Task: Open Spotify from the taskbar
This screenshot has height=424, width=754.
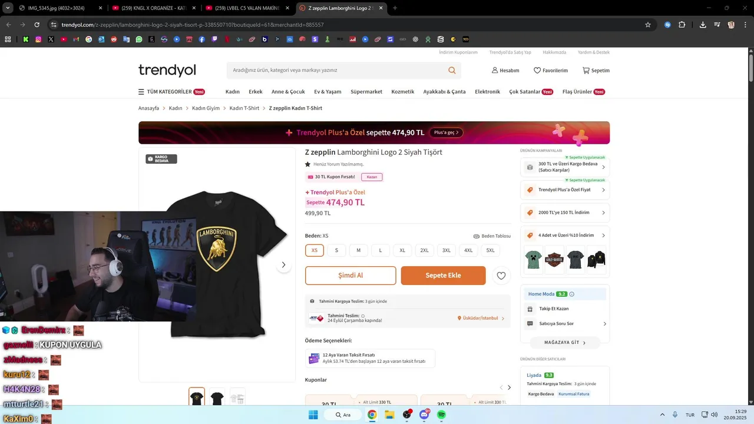Action: click(441, 415)
